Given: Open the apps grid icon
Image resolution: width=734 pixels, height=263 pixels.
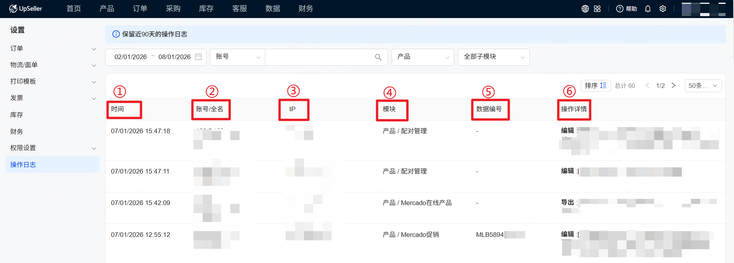Looking at the screenshot, I should point(597,9).
